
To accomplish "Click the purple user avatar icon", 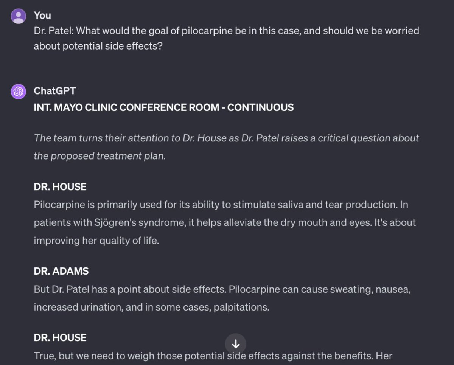I will click(19, 16).
